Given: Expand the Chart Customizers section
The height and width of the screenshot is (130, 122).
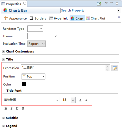Looking at the screenshot, I should (x=3, y=52).
